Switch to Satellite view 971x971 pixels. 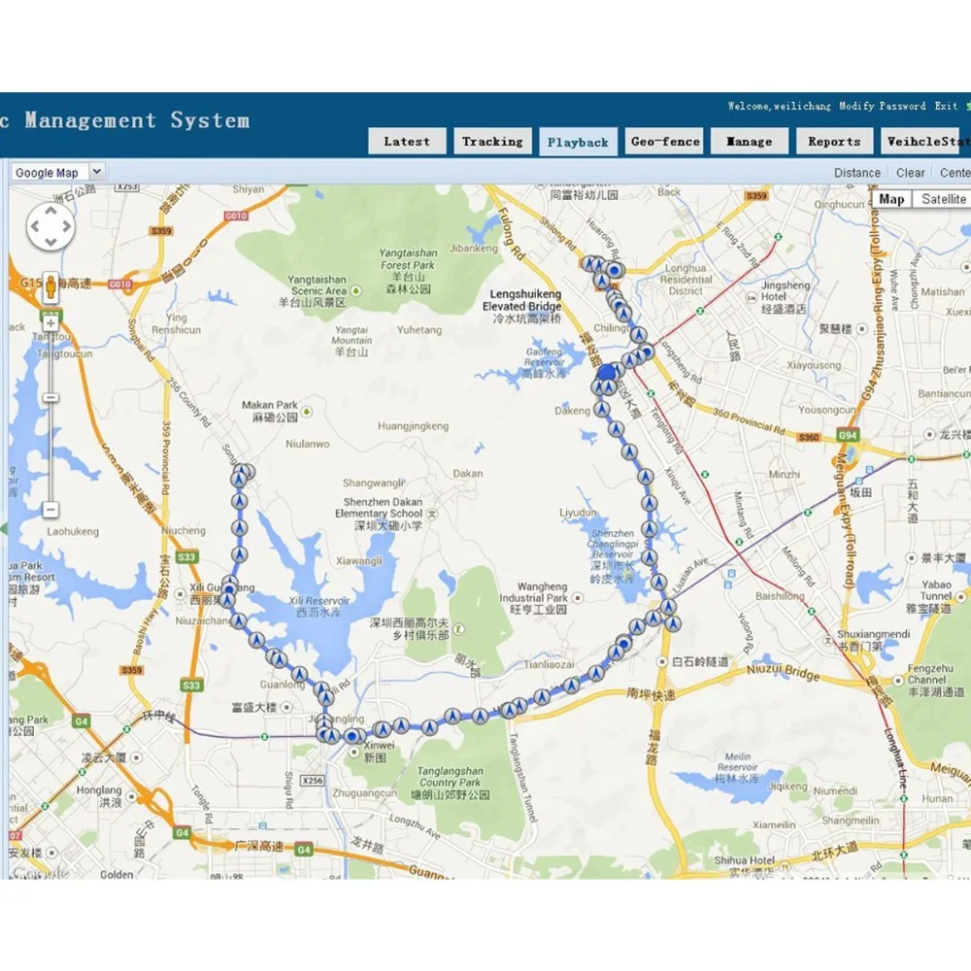[943, 199]
